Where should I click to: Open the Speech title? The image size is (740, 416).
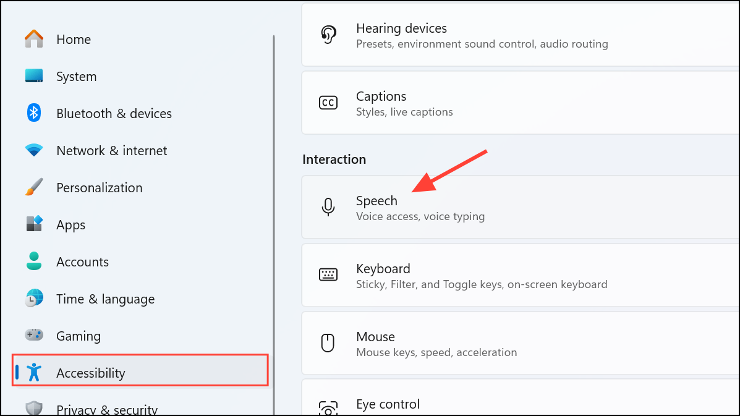[x=376, y=201]
